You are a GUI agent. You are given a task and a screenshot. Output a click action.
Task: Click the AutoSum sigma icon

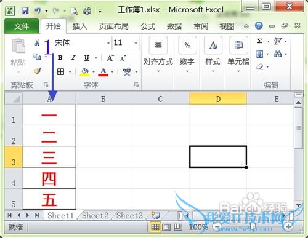pos(259,41)
